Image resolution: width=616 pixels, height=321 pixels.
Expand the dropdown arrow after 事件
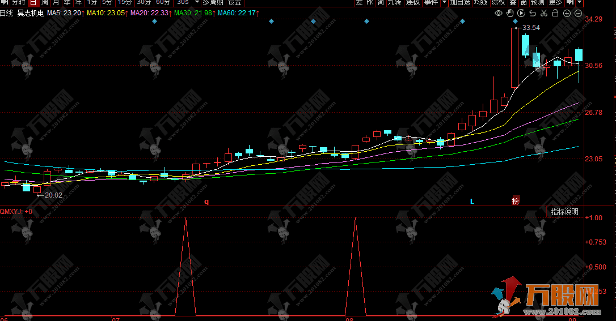(444, 3)
